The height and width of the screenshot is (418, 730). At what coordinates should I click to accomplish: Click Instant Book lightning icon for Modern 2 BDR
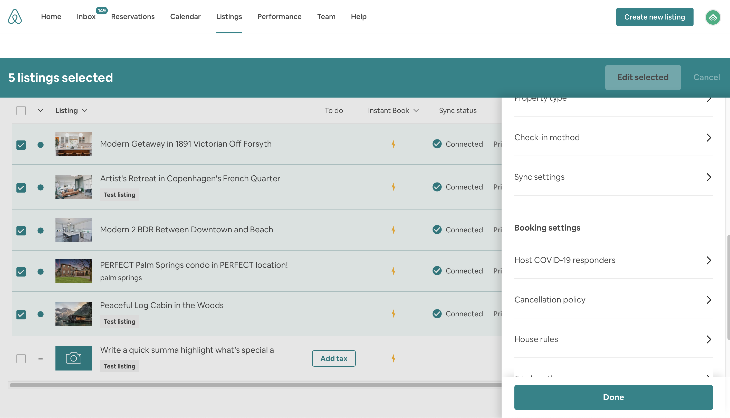click(x=393, y=230)
